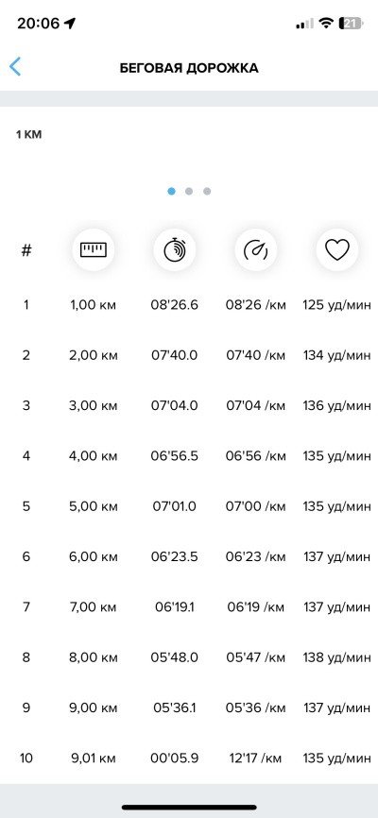Tap the battery indicator showing 21

[x=352, y=23]
